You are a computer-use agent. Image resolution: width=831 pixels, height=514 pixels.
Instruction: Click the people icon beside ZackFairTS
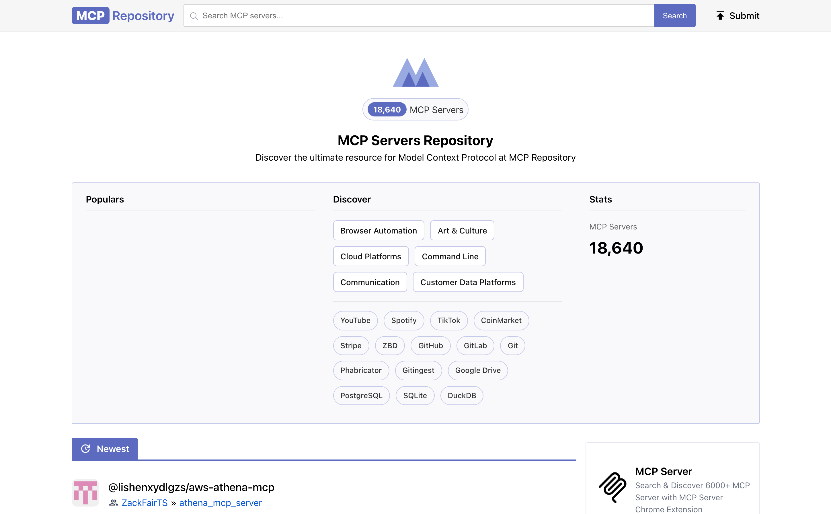(113, 503)
